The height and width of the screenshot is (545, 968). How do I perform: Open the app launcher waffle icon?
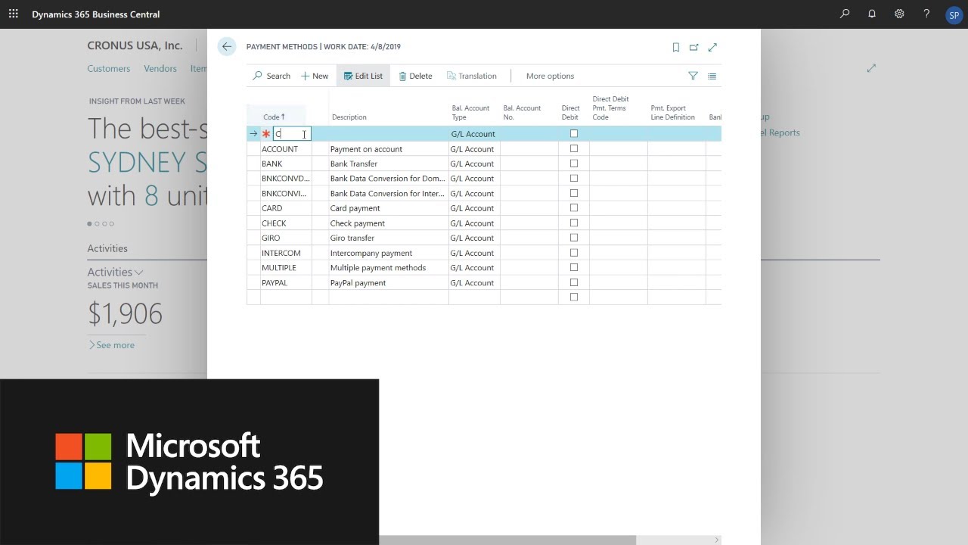13,14
